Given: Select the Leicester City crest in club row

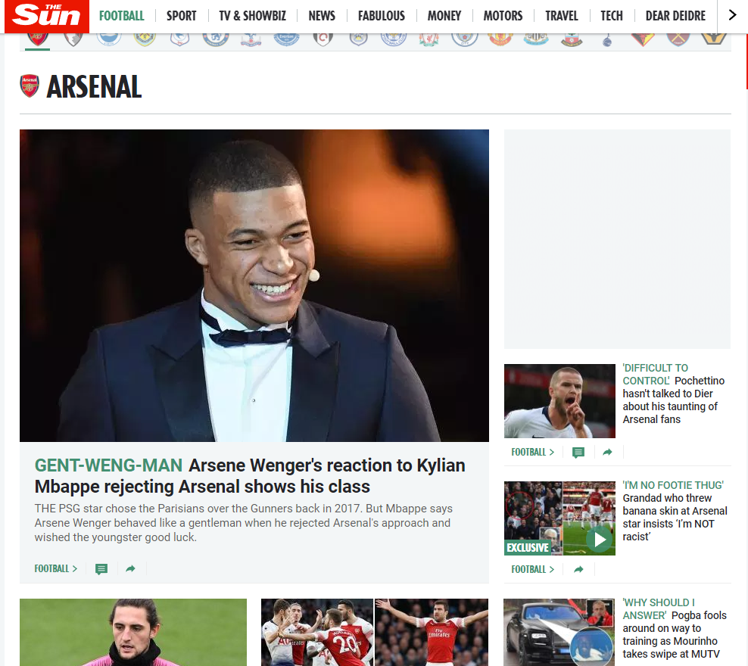Looking at the screenshot, I should pos(394,39).
